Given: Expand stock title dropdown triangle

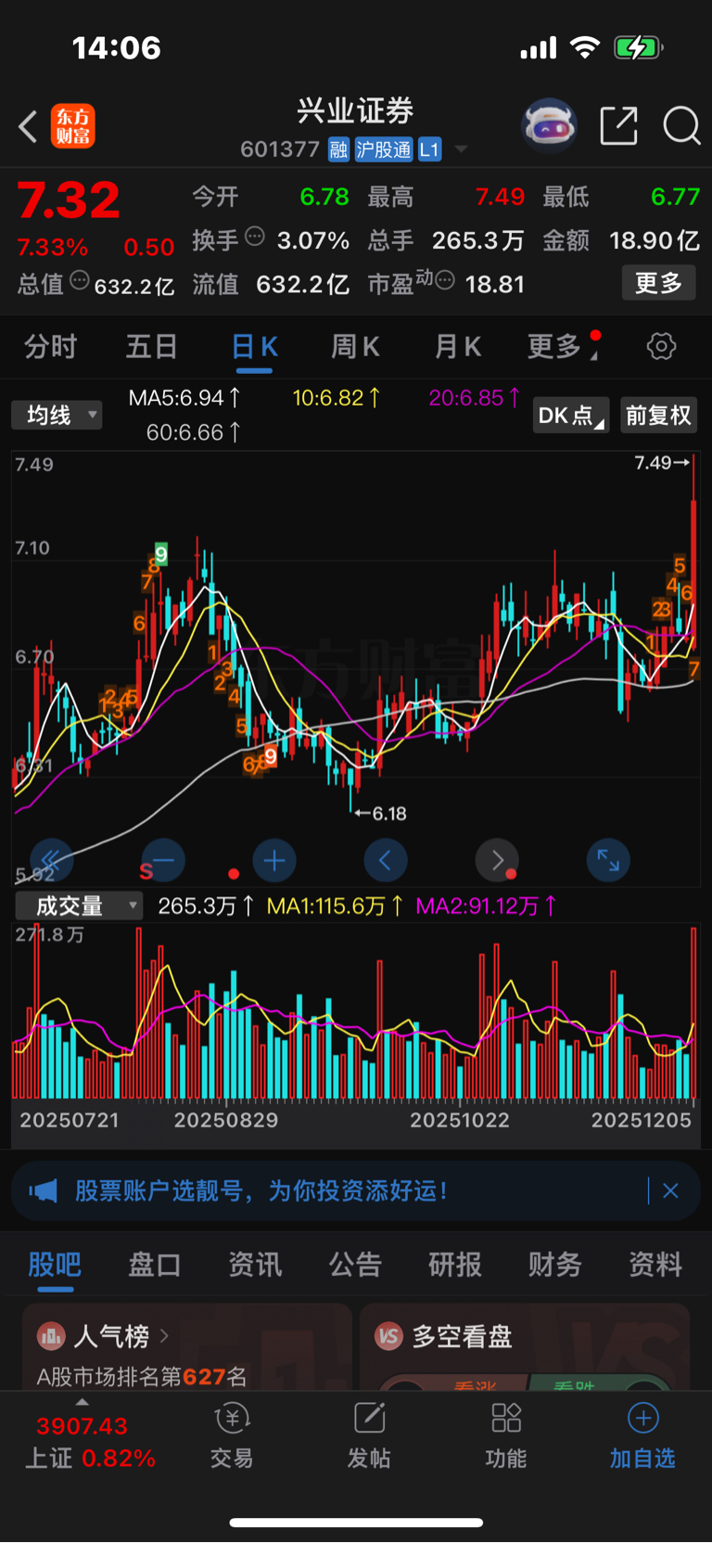Looking at the screenshot, I should click(x=461, y=149).
